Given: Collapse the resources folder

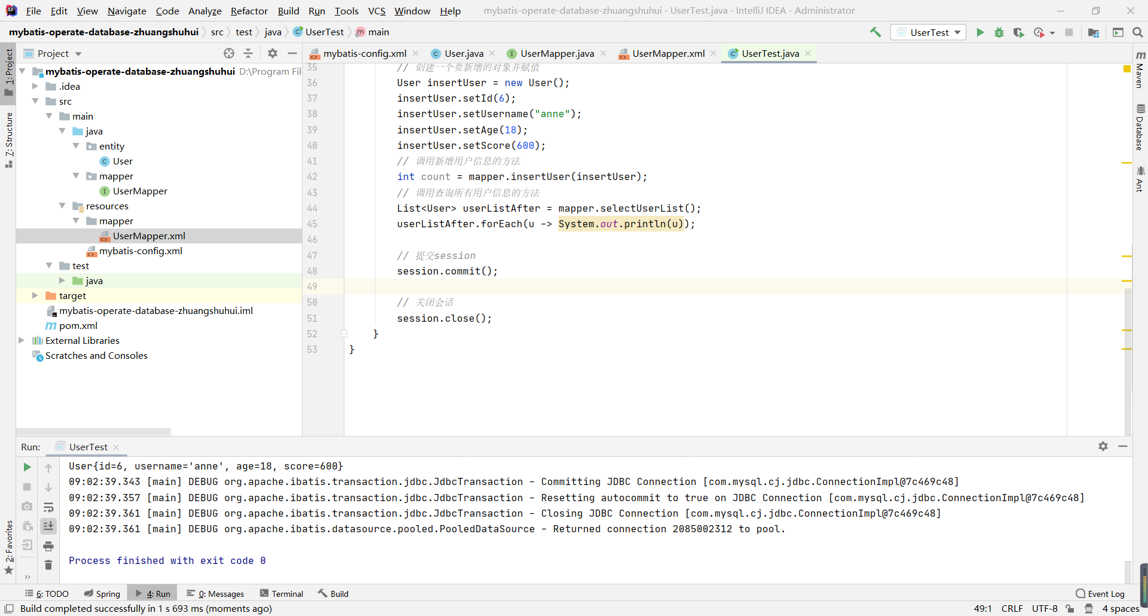Looking at the screenshot, I should [62, 206].
